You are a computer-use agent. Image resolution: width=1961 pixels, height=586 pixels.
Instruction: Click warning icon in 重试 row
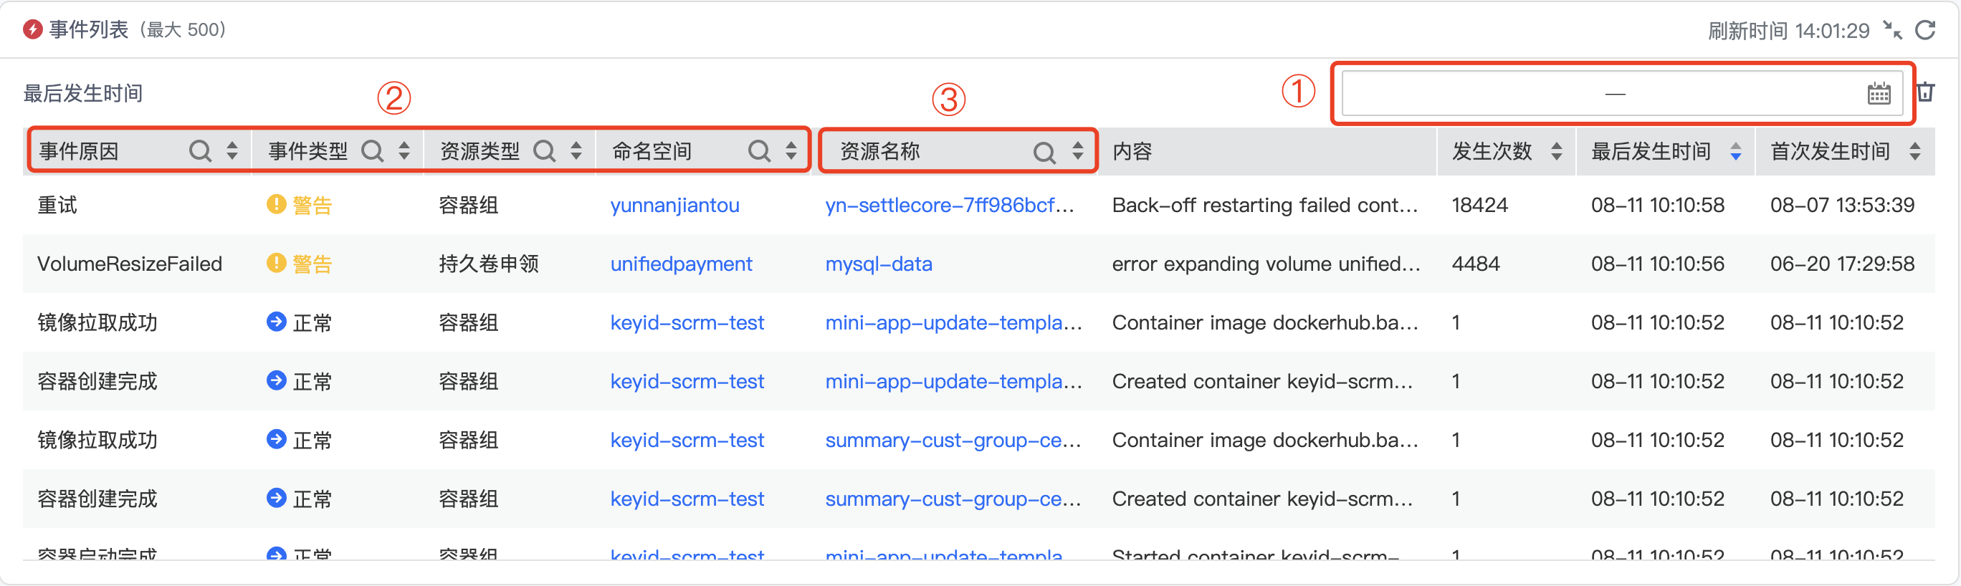pos(277,204)
